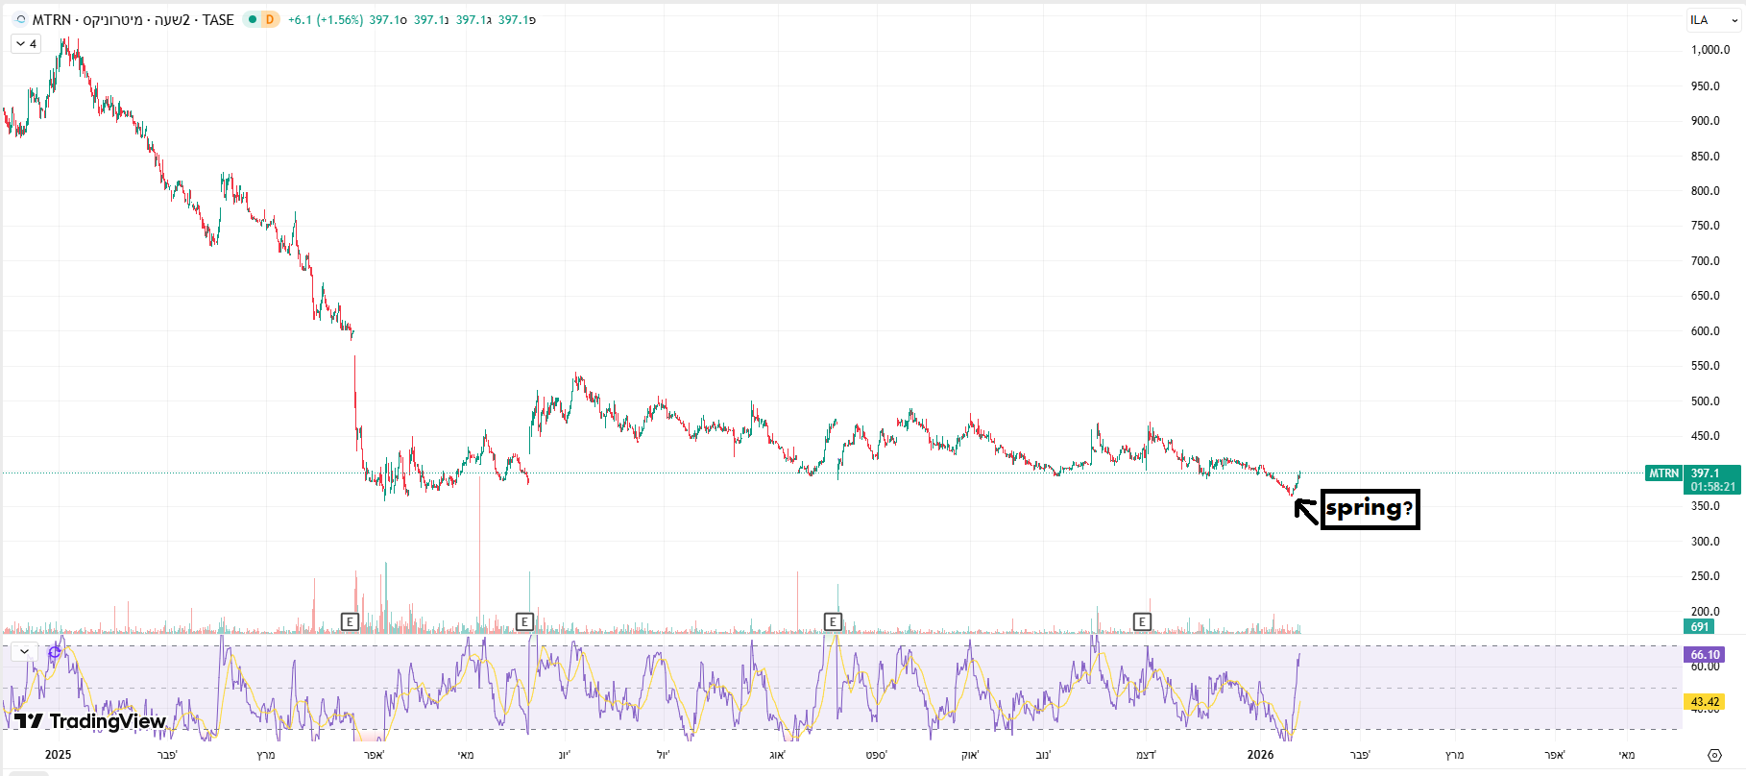Click the 2025 year label on time axis
Image resolution: width=1746 pixels, height=776 pixels.
pyautogui.click(x=59, y=755)
